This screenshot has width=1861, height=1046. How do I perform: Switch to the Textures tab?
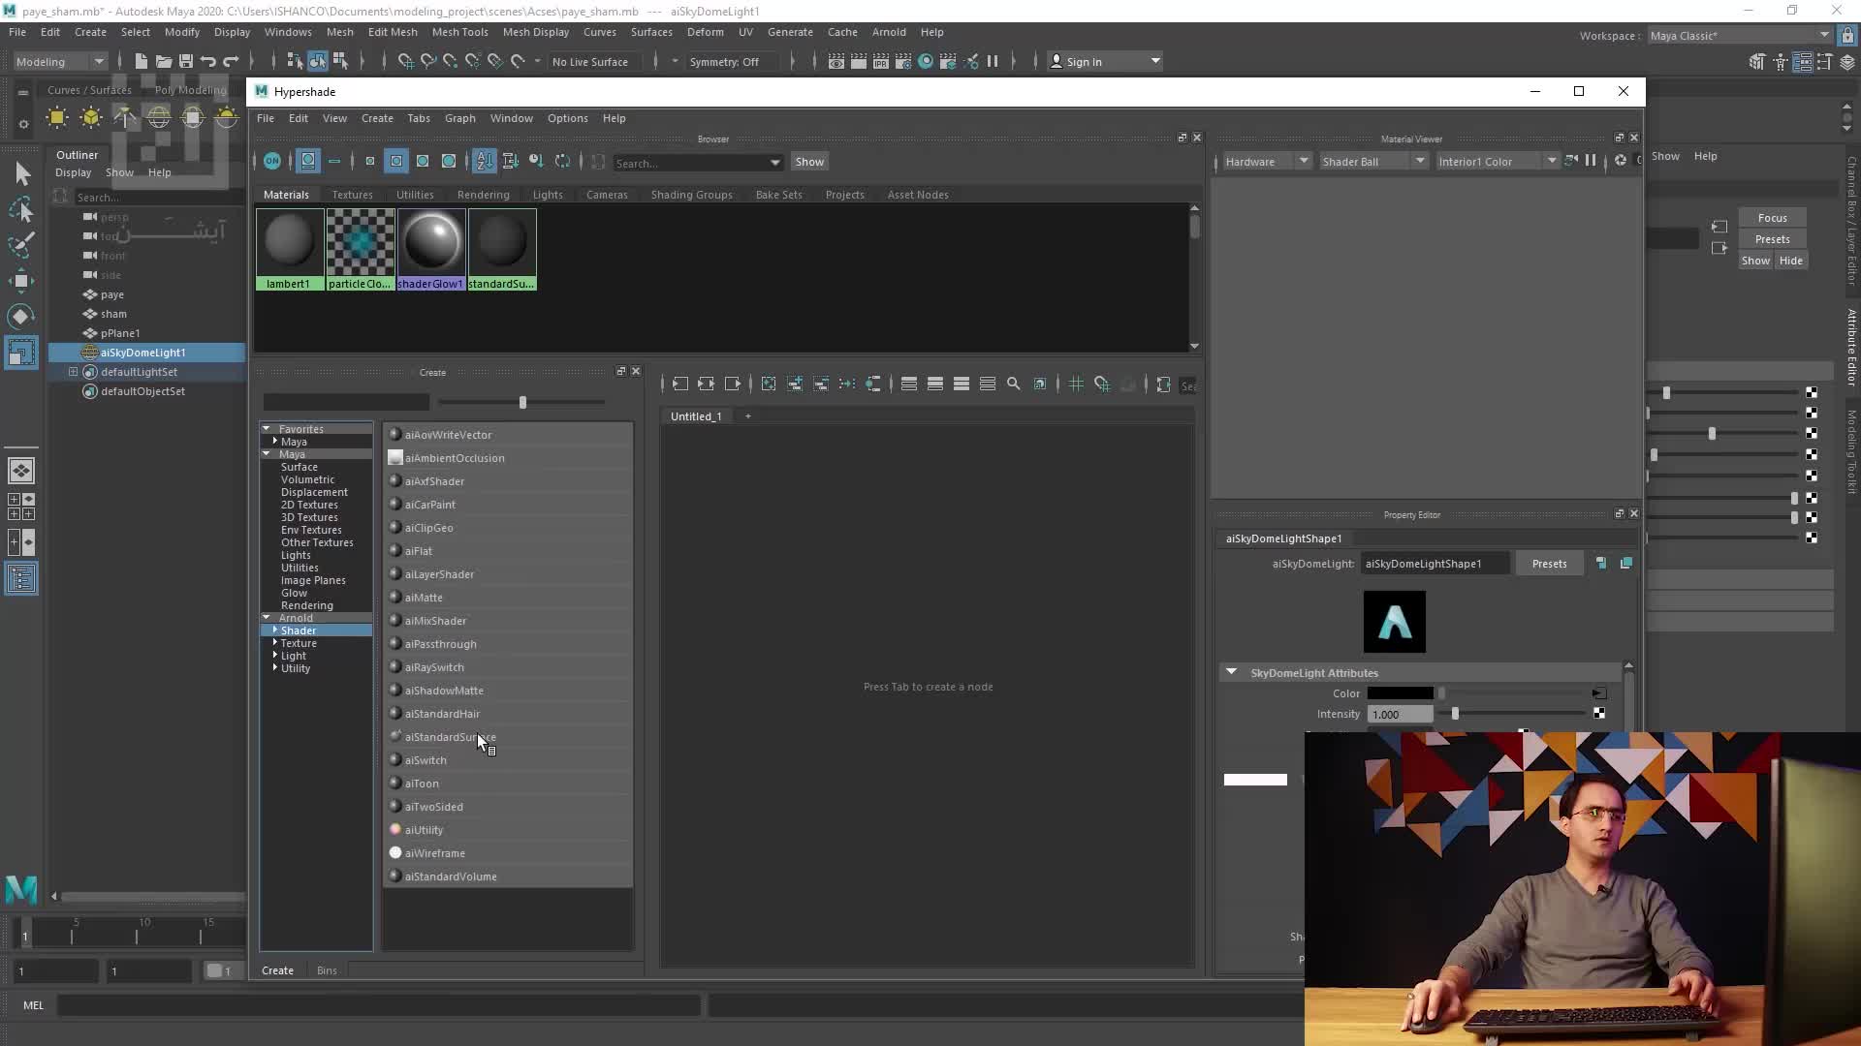352,195
